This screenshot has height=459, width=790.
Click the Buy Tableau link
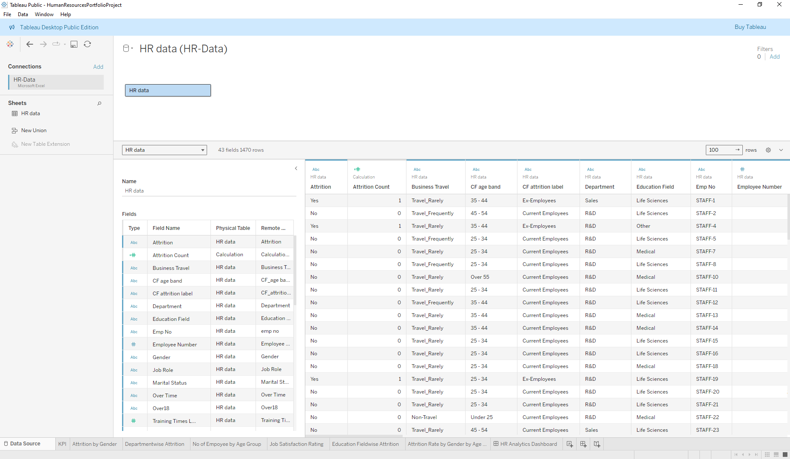[x=750, y=27]
